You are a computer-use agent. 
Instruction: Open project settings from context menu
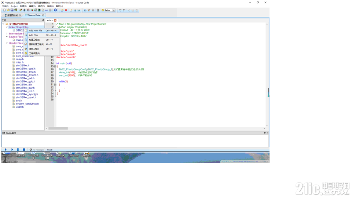[42, 54]
